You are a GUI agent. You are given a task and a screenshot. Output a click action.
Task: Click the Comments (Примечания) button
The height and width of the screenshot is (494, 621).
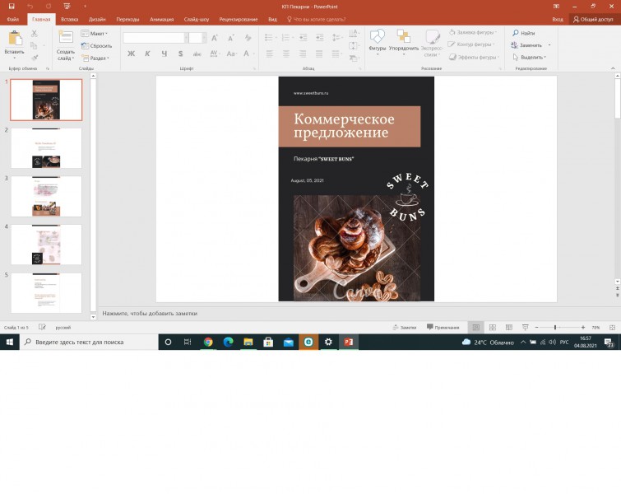point(443,328)
